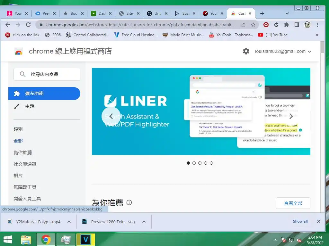Open the Vegas V taskbar icon
The height and width of the screenshot is (246, 329).
click(85, 240)
